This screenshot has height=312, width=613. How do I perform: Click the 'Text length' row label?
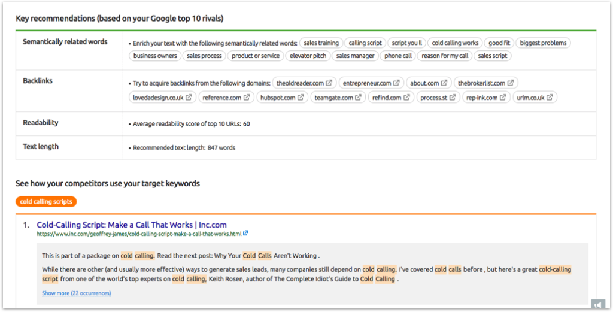41,146
